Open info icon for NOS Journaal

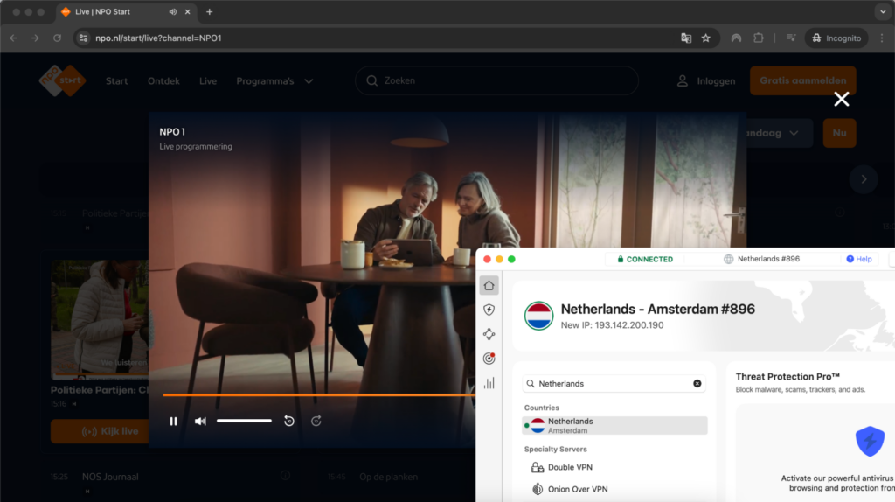(x=285, y=475)
